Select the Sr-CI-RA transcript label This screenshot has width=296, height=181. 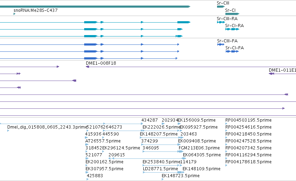point(234,26)
